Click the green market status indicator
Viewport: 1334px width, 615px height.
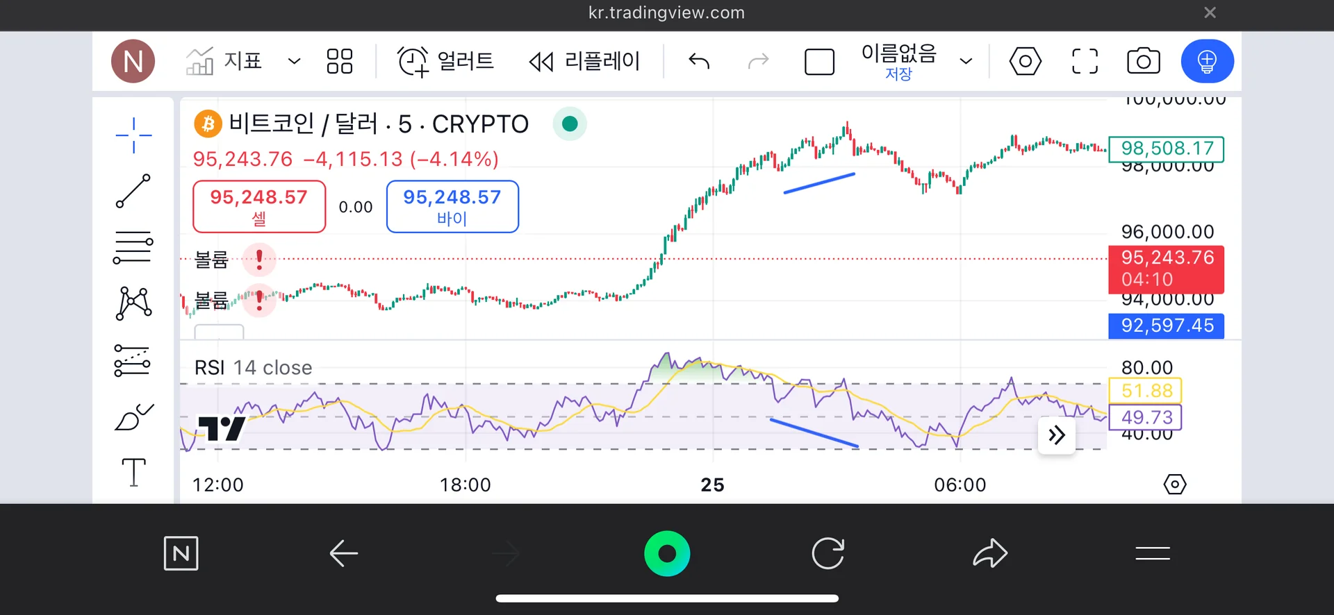click(570, 124)
